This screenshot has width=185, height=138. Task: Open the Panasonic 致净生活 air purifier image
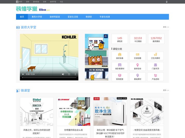[x=110, y=111]
